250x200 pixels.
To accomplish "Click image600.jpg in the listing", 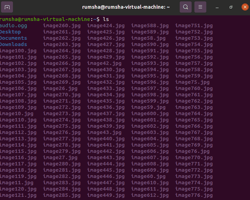I will click(x=150, y=114).
